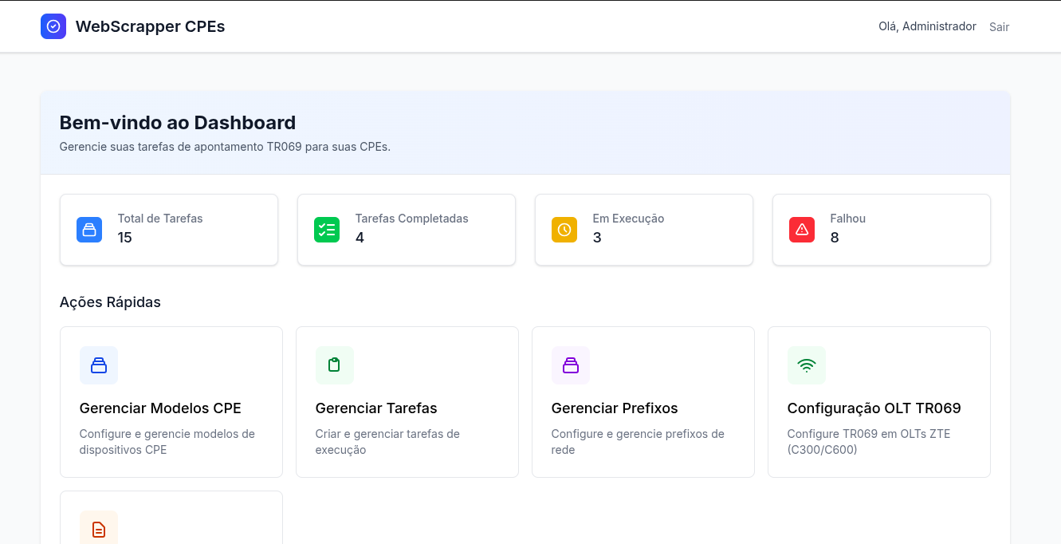The height and width of the screenshot is (544, 1061).
Task: Open the Gerenciar Prefixos card
Action: click(642, 402)
